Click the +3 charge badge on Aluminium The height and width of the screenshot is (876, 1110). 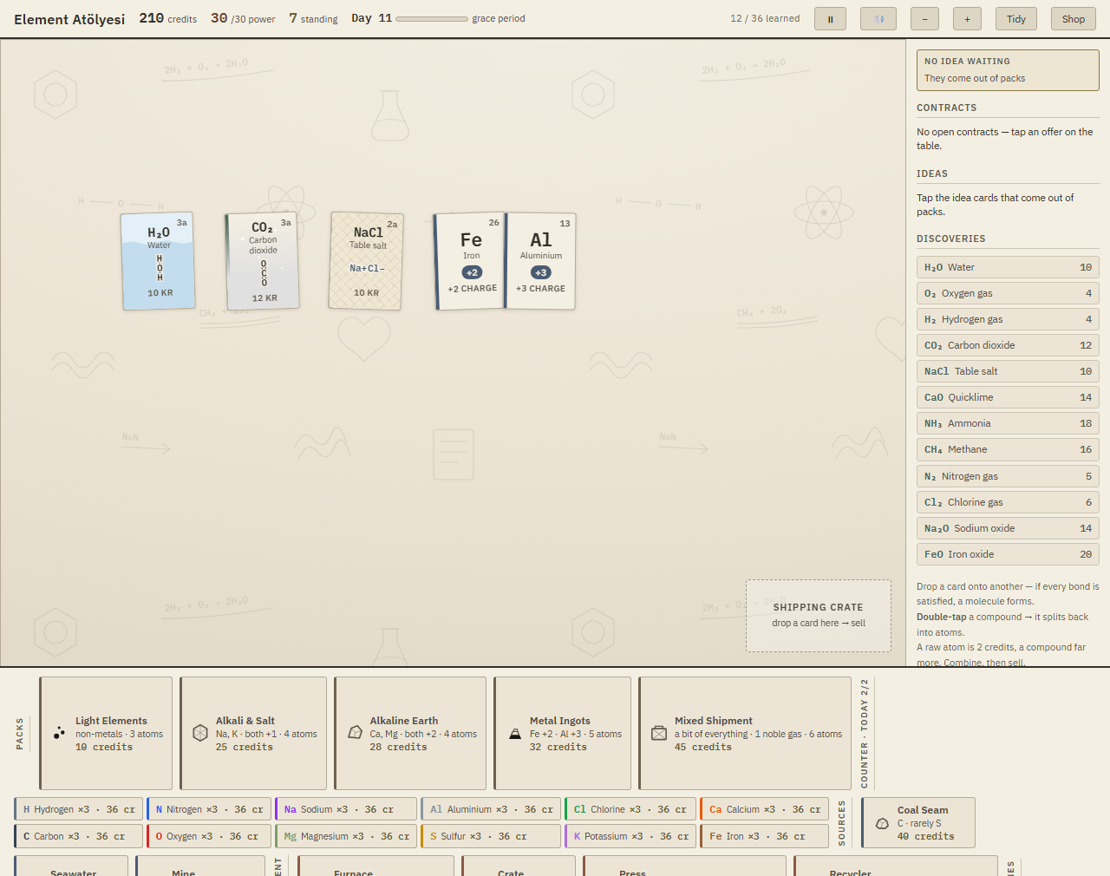pos(541,272)
